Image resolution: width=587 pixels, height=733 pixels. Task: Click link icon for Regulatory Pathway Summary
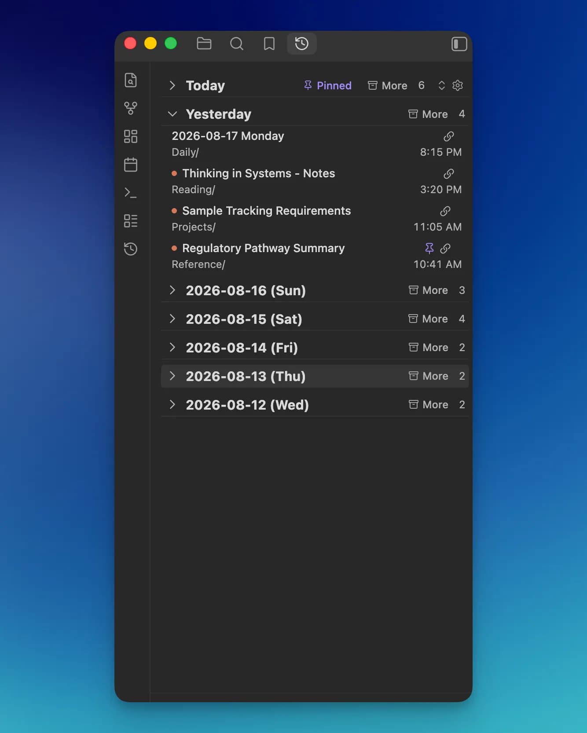pyautogui.click(x=445, y=249)
